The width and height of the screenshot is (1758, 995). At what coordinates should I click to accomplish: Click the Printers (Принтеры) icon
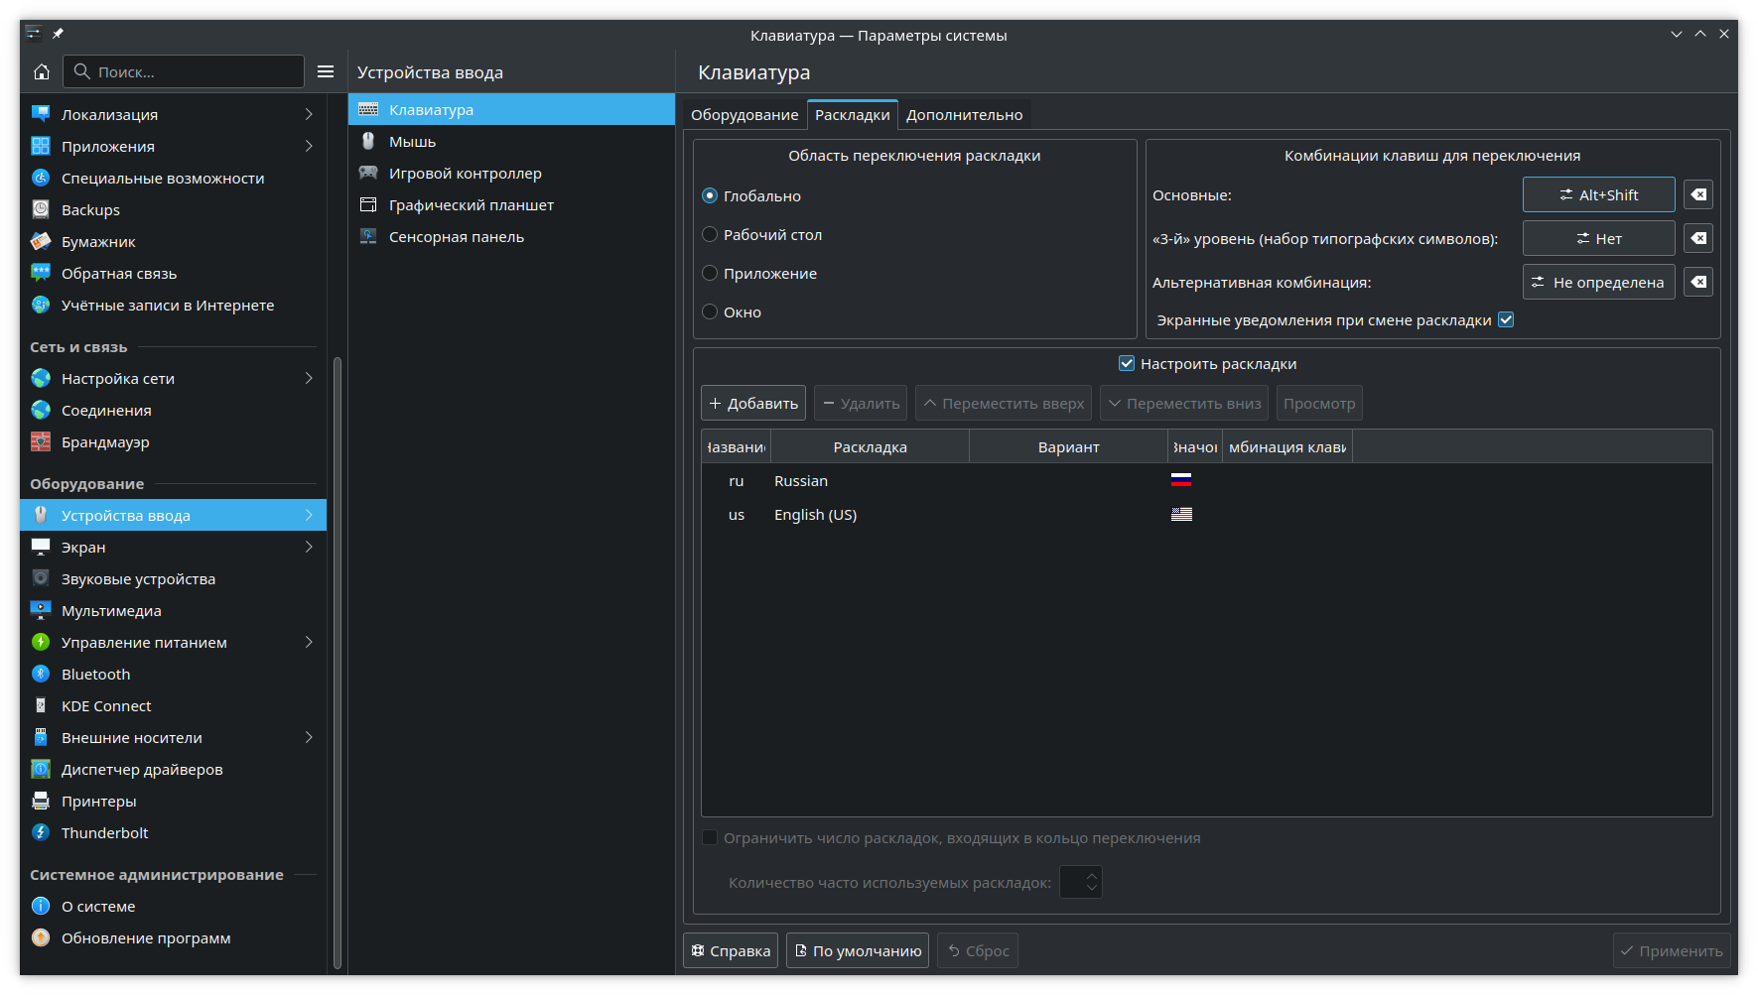[x=41, y=801]
